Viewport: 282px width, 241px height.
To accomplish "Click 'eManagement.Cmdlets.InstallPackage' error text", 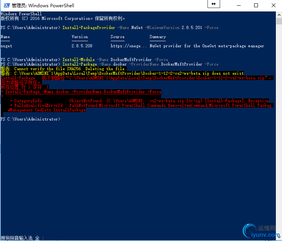I will click(47, 110).
